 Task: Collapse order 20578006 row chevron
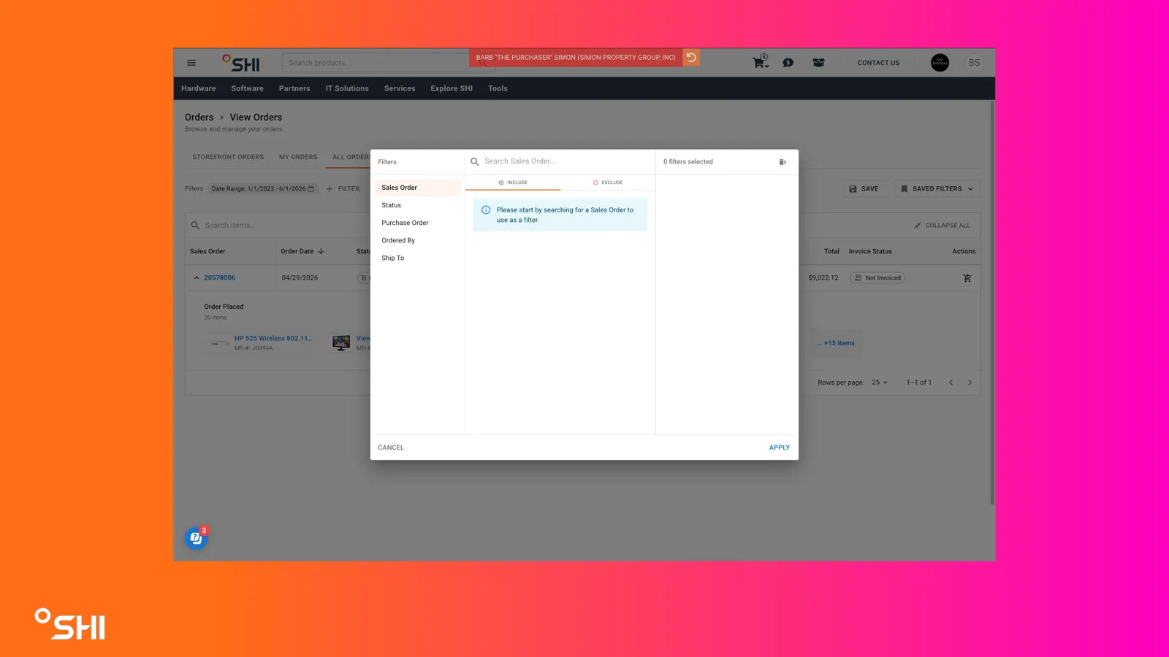tap(196, 278)
